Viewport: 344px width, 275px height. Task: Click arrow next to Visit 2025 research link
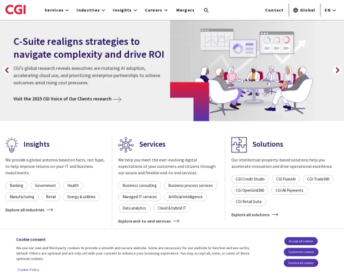click(x=117, y=99)
